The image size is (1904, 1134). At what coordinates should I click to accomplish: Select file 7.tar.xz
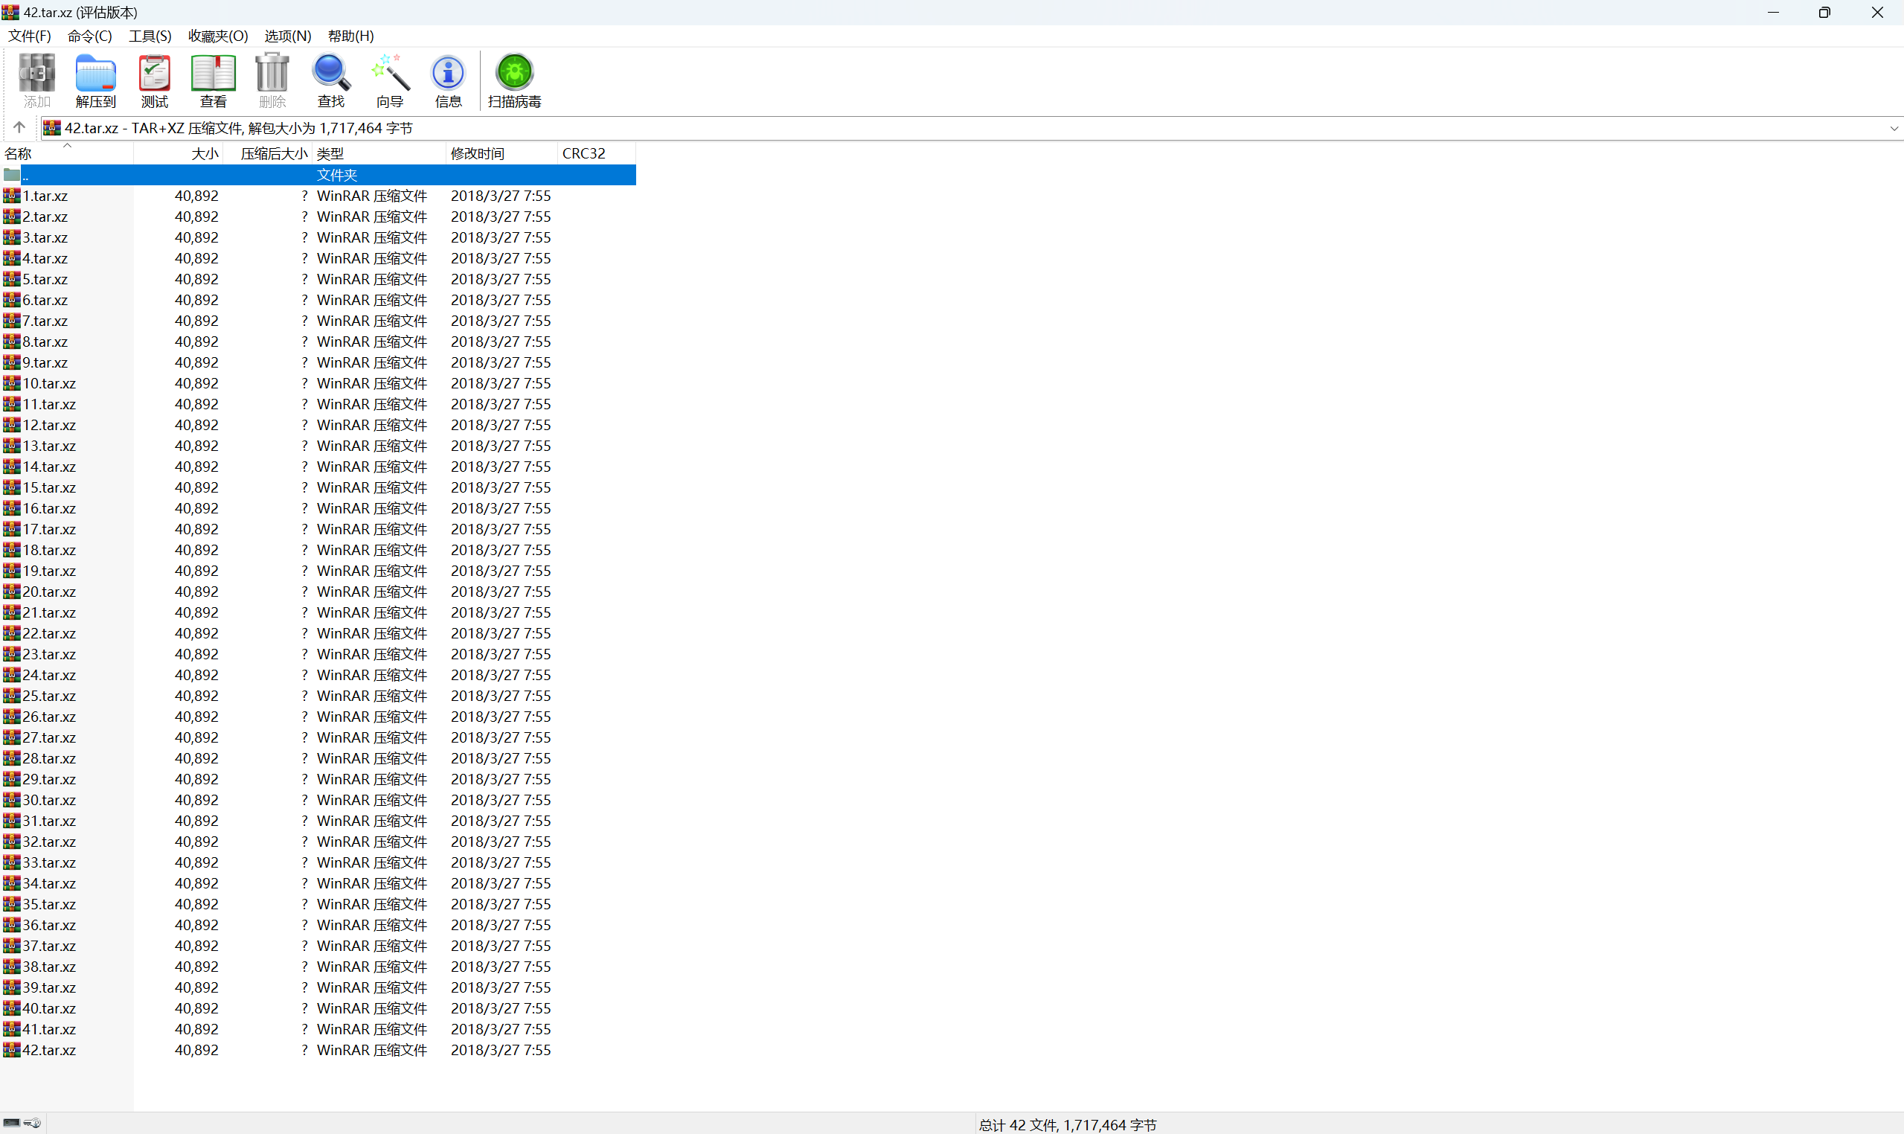pyautogui.click(x=45, y=321)
